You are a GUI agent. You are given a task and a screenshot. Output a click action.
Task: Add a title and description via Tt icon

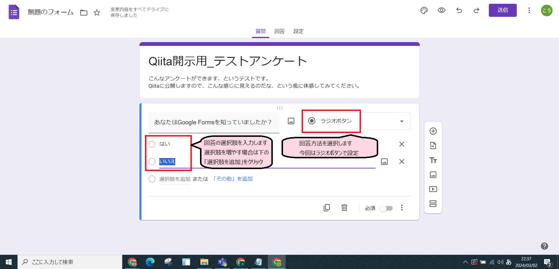pyautogui.click(x=433, y=160)
